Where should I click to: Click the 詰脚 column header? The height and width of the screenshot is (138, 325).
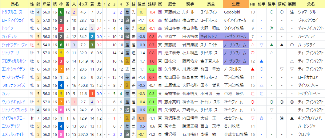point(152,4)
